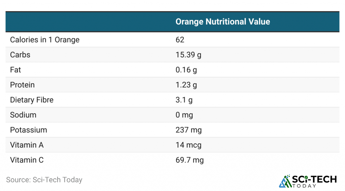The image size is (345, 191).
Task: Select the Carbs row label
Action: (20, 55)
